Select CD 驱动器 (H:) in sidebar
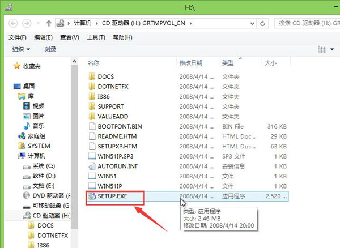 click(x=52, y=216)
